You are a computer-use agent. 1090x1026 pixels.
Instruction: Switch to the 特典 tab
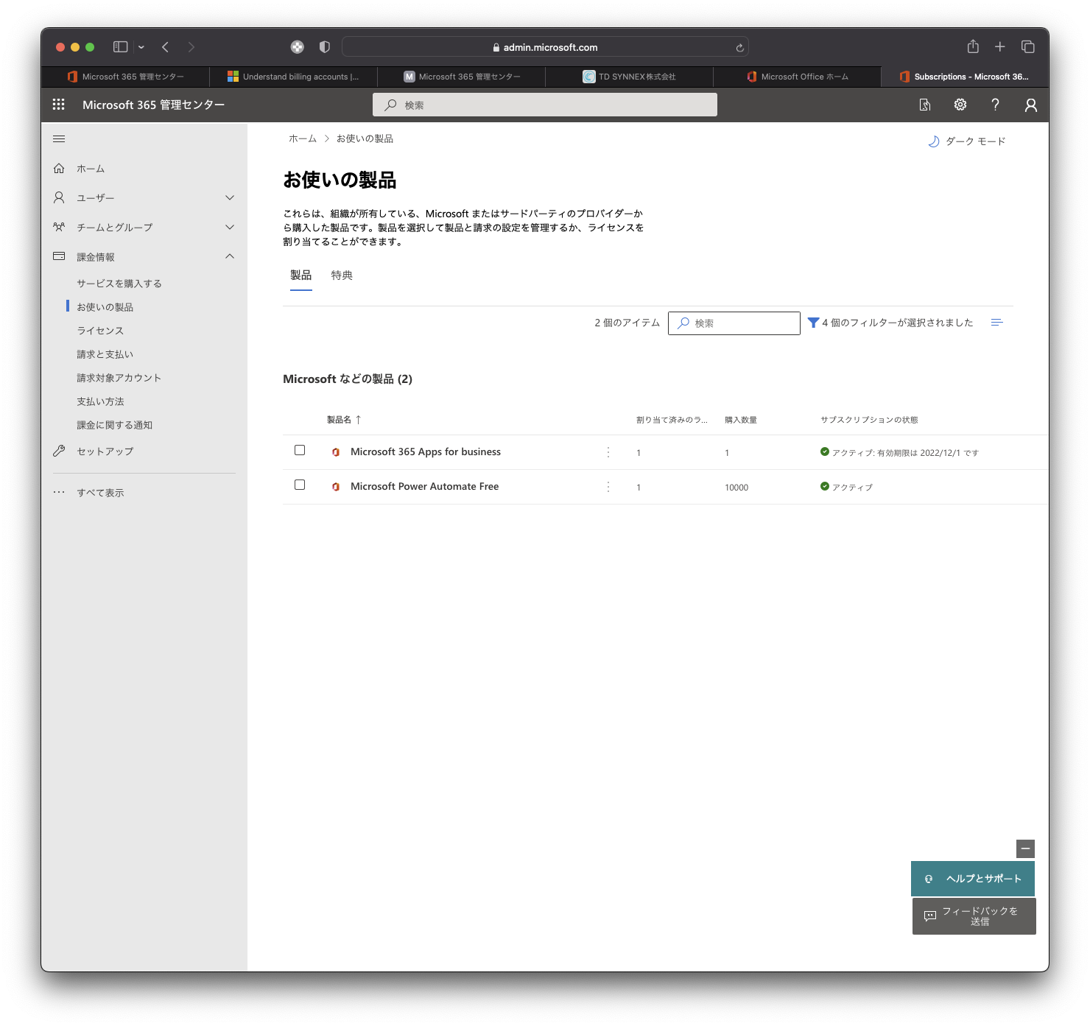pos(342,275)
